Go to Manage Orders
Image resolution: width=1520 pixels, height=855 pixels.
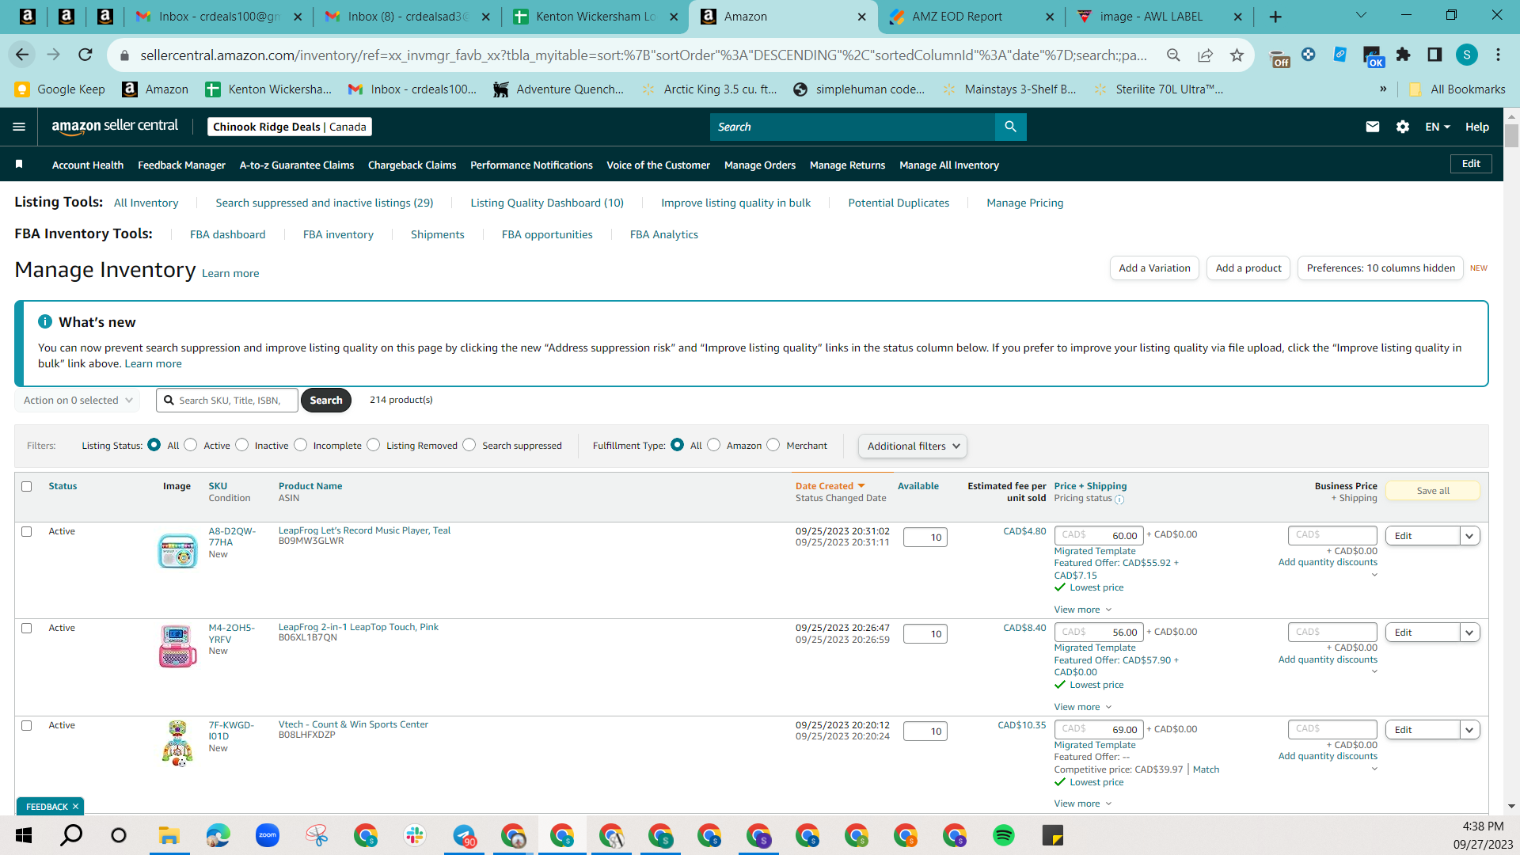760,165
